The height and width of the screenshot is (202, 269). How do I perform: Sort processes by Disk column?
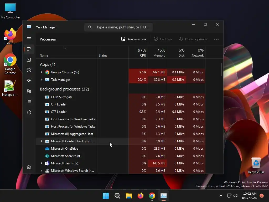[x=177, y=52]
